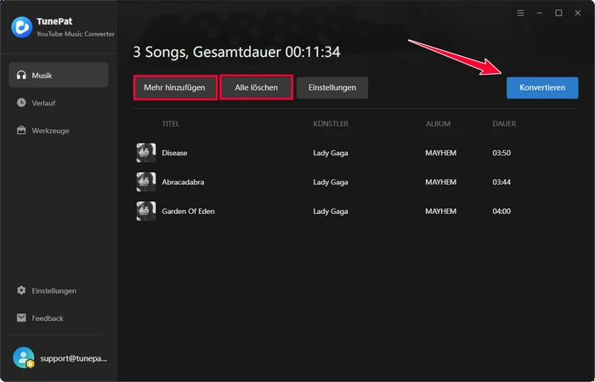Click the envelope Feedback icon
The height and width of the screenshot is (382, 595).
pos(21,318)
